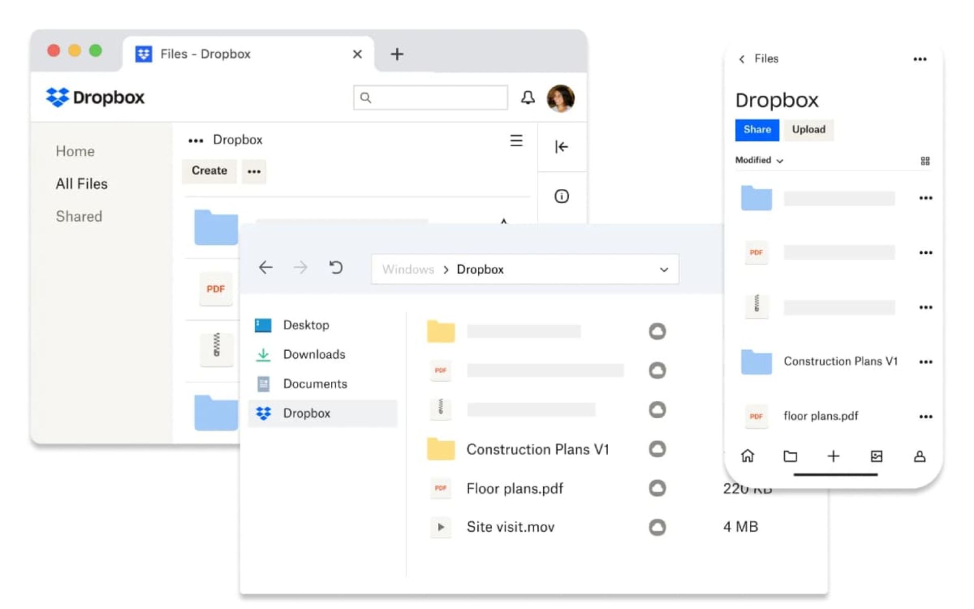This screenshot has height=609, width=974.
Task: Tap Photos icon in mobile bottom bar
Action: tap(876, 456)
